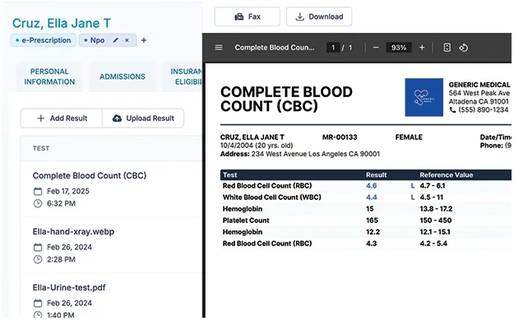This screenshot has height=321, width=514.
Task: Add a new tag with the plus icon
Action: pos(144,40)
